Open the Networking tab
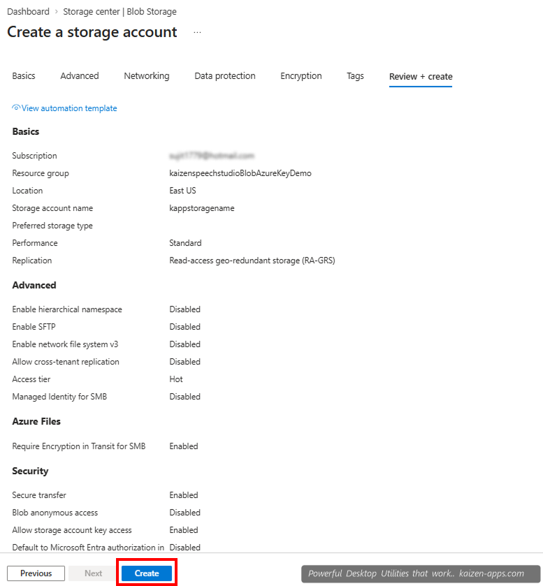 click(x=146, y=75)
